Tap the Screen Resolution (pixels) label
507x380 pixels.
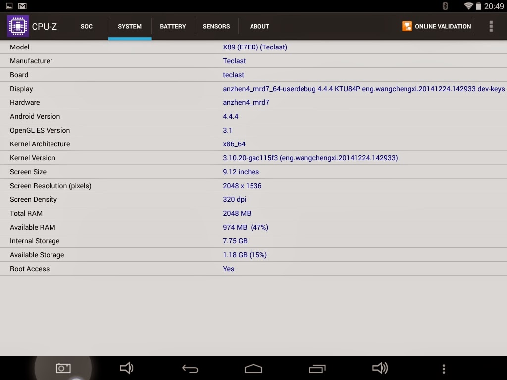click(51, 186)
